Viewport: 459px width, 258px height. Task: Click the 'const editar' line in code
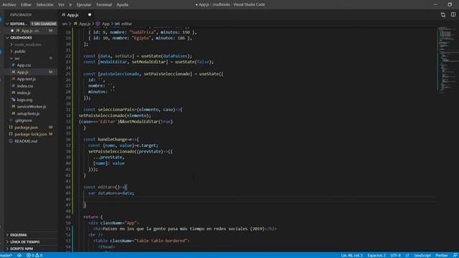tap(105, 187)
